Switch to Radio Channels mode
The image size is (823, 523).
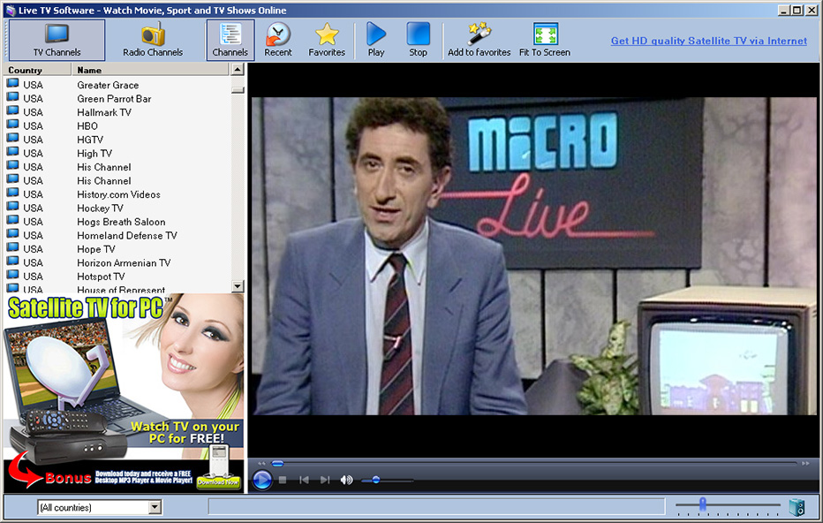[153, 40]
